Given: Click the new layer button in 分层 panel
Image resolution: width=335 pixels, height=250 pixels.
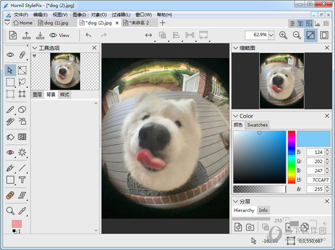Looking at the screenshot, I should point(238,227).
